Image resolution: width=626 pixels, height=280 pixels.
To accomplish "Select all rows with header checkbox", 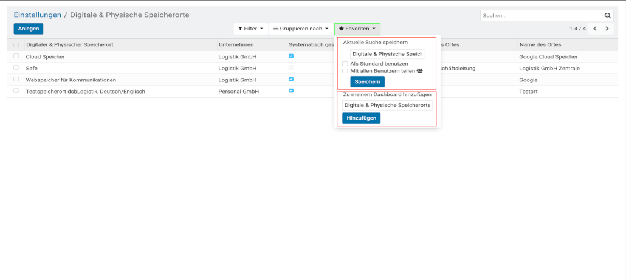I will [x=16, y=45].
